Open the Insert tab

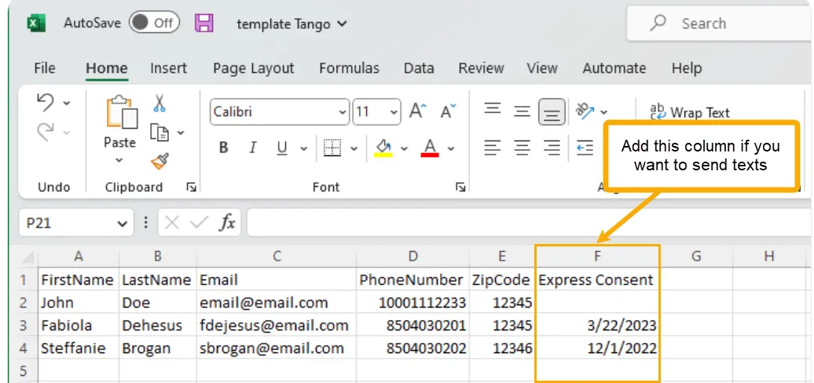[168, 68]
